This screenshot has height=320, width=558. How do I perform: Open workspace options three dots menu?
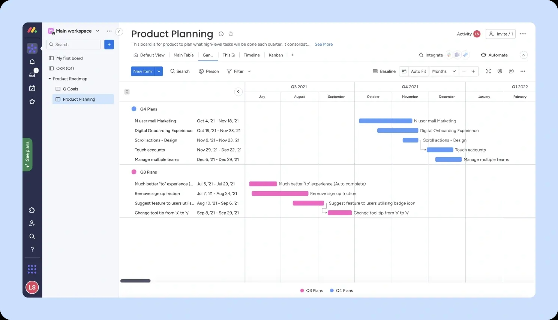109,31
